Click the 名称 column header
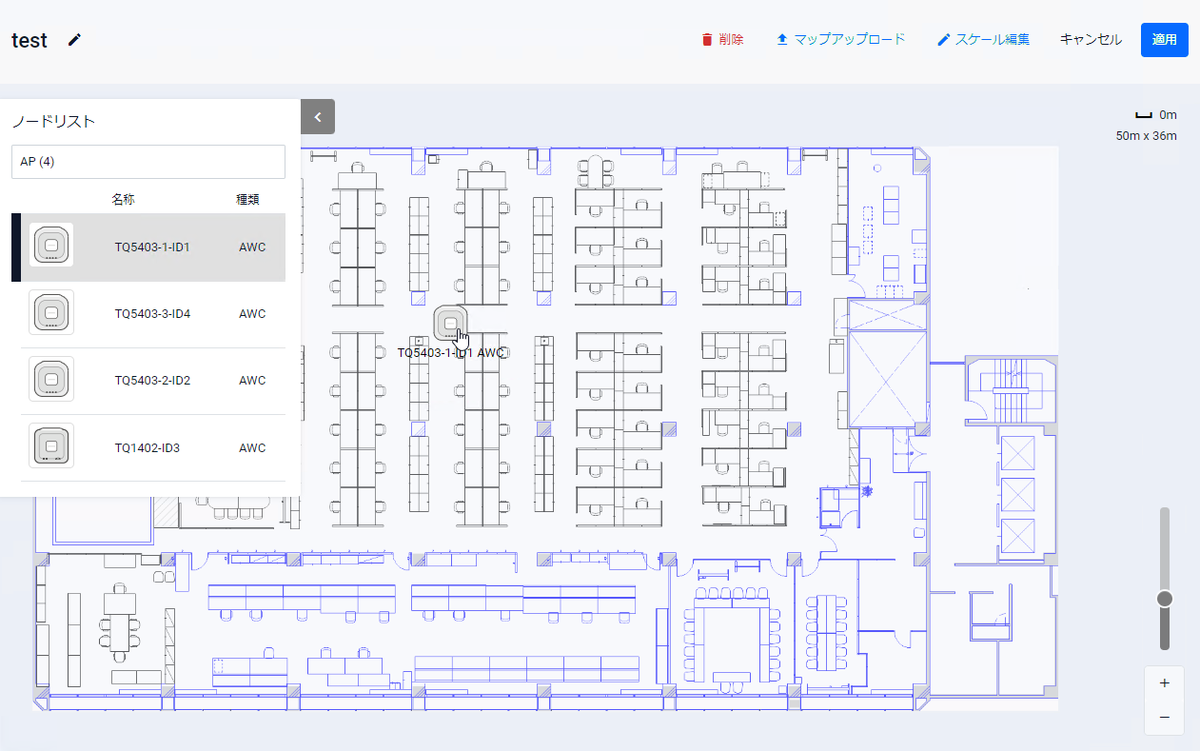1200x751 pixels. click(123, 200)
